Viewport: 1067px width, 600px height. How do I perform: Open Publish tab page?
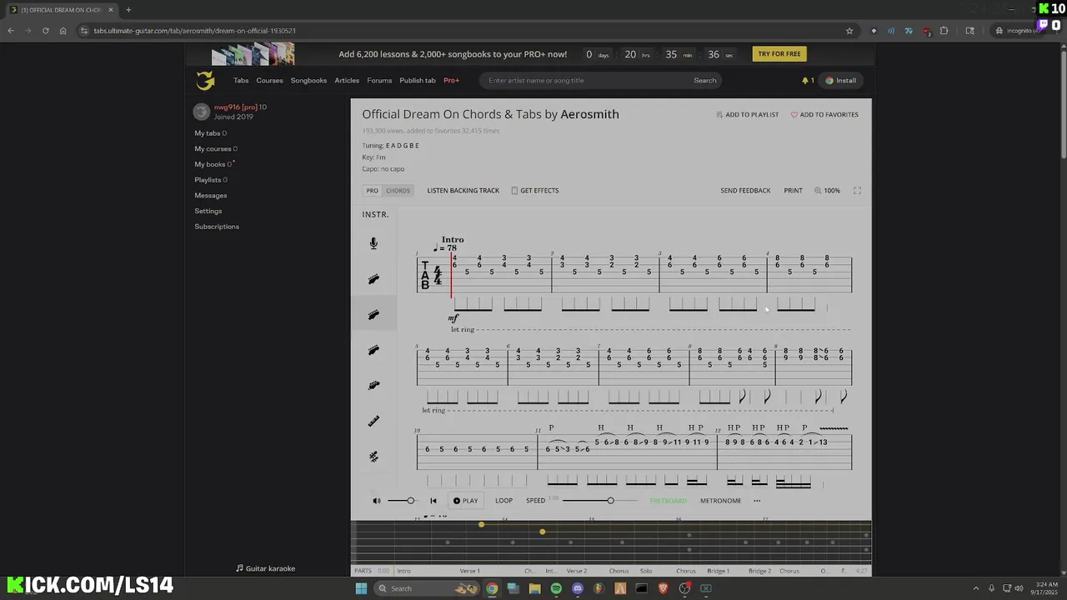(x=418, y=81)
